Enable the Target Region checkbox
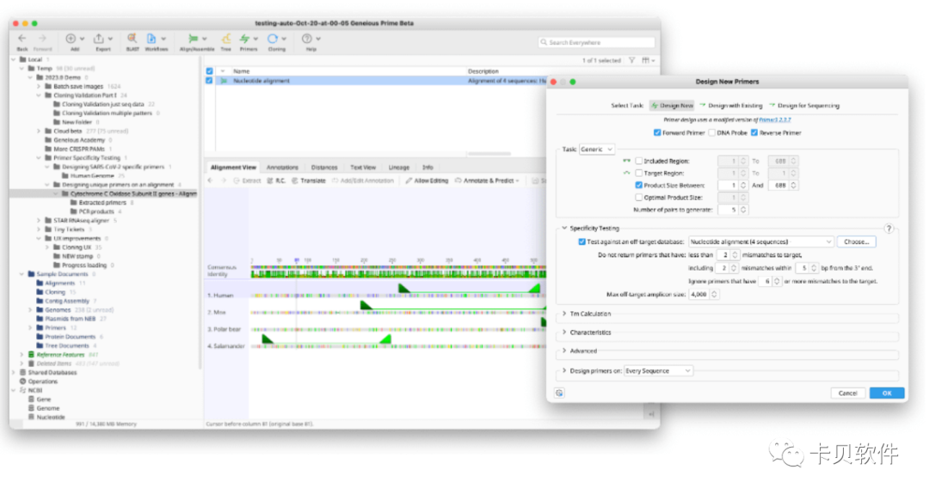This screenshot has width=929, height=494. coord(638,174)
